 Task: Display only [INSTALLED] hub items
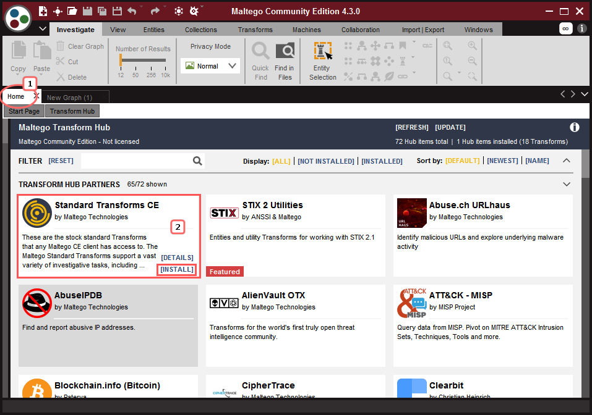382,161
